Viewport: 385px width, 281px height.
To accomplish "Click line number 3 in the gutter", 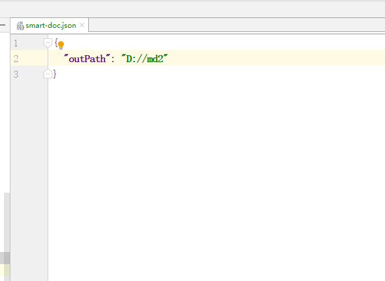I will (15, 74).
